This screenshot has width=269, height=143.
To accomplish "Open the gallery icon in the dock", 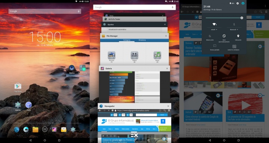I will (54, 130).
